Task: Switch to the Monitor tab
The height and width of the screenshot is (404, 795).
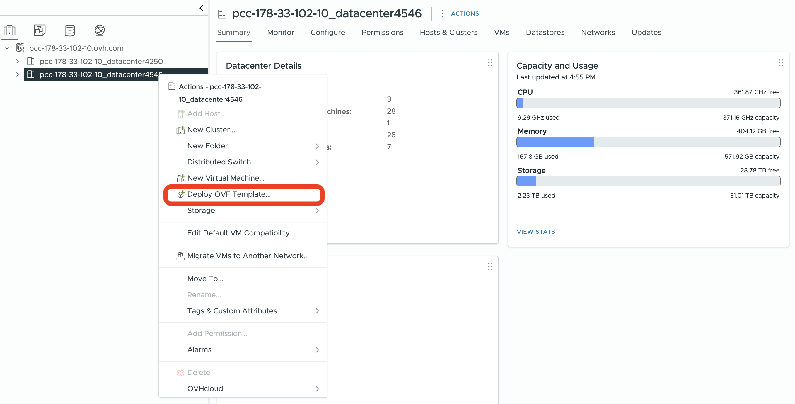Action: 281,33
